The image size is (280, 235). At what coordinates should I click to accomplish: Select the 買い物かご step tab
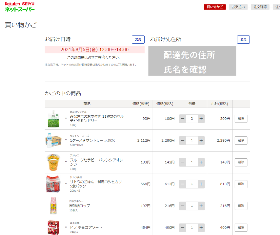(x=215, y=7)
